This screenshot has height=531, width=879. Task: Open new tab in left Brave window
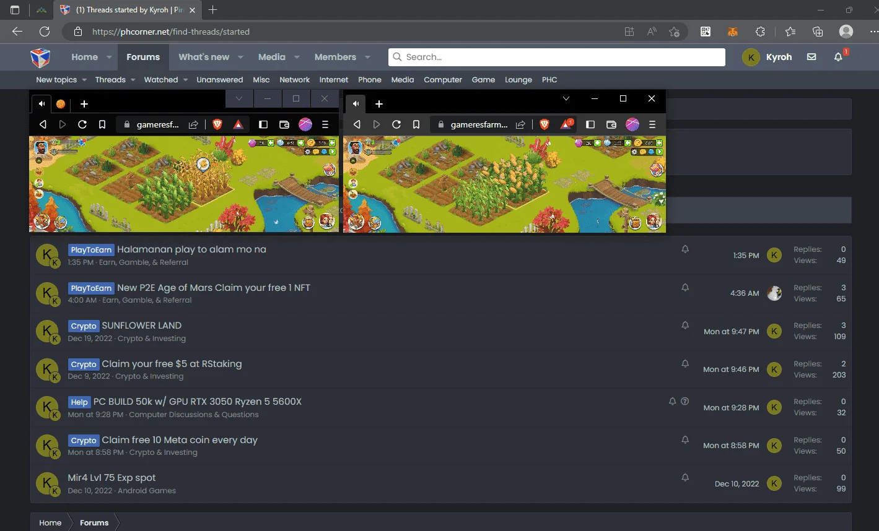(x=84, y=103)
